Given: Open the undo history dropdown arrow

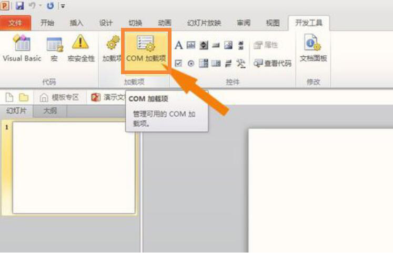Looking at the screenshot, I should [x=41, y=5].
